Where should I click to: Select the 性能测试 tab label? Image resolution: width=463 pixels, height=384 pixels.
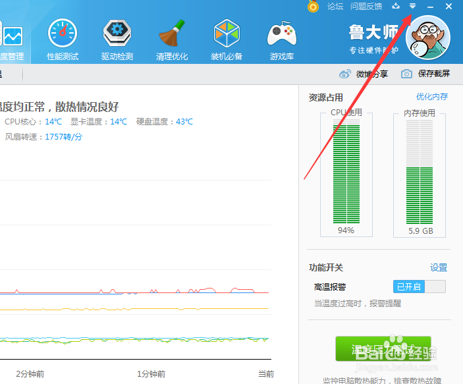pyautogui.click(x=63, y=57)
